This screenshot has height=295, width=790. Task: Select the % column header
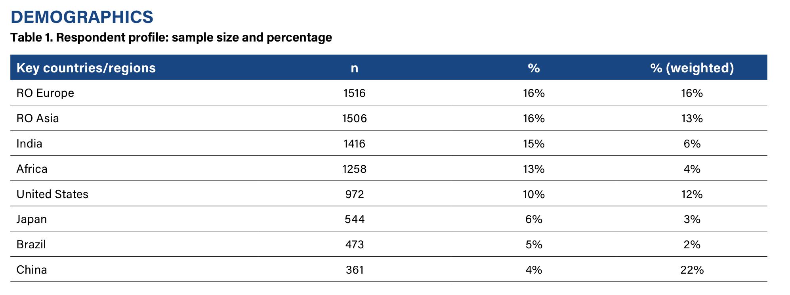coord(534,68)
